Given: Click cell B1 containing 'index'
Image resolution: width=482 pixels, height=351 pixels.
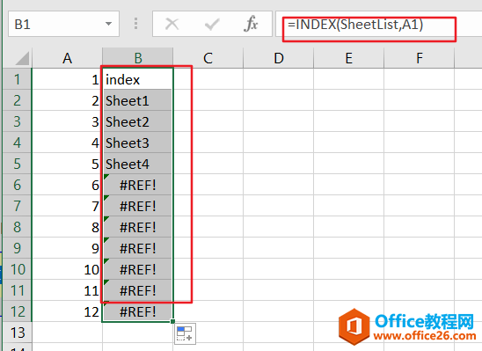Looking at the screenshot, I should tap(138, 79).
